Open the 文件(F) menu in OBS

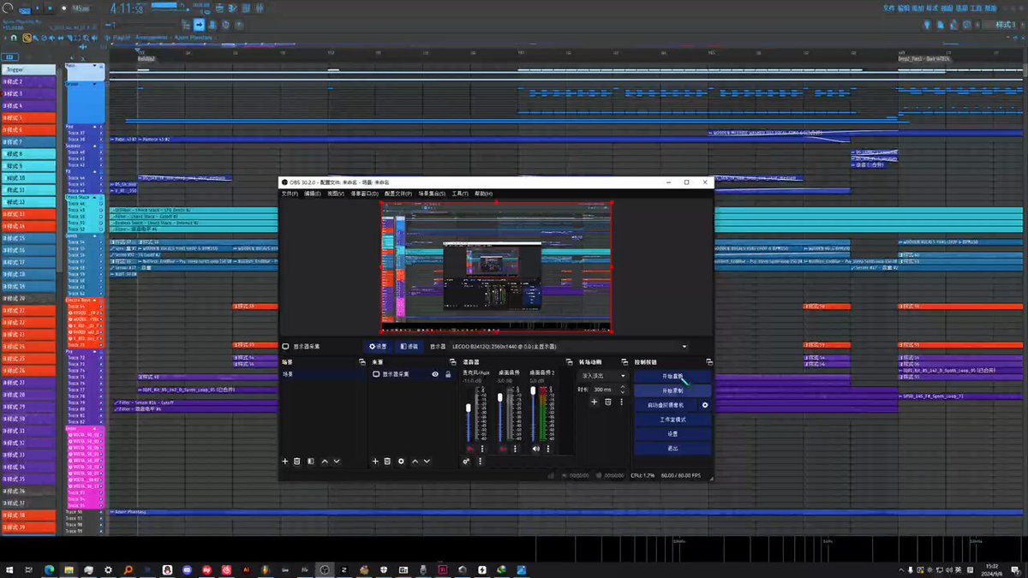coord(290,194)
